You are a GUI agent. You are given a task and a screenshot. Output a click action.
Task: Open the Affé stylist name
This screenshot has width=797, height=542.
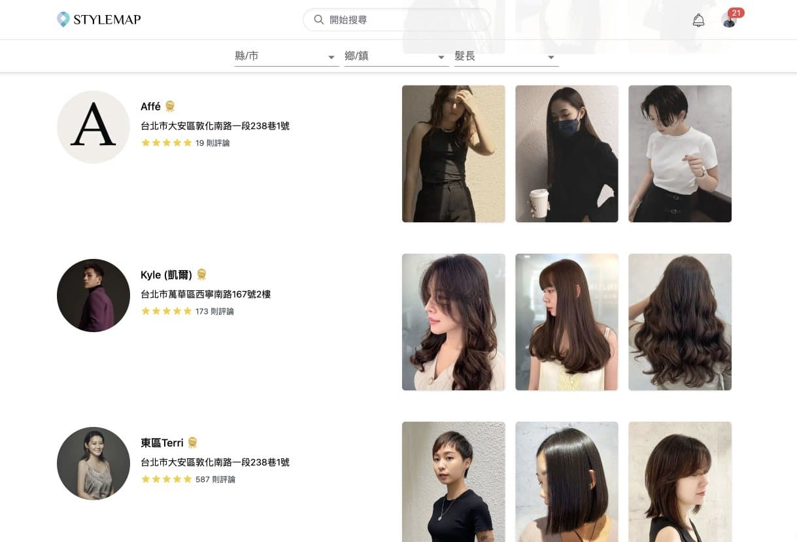(150, 107)
